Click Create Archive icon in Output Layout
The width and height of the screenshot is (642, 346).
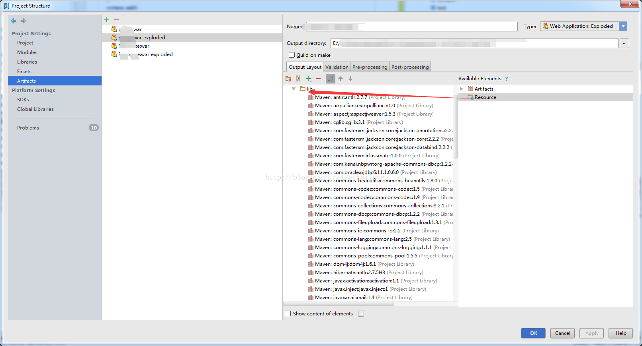click(x=298, y=79)
